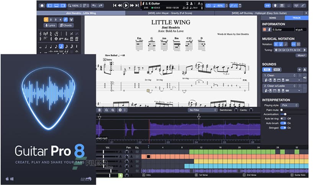The image size is (320, 185).
Task: Open audio track settings gear dropdown
Action: click(122, 110)
